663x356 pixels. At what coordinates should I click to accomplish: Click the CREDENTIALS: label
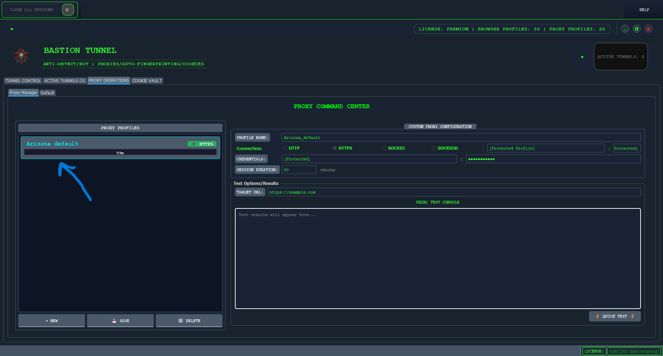(x=251, y=159)
